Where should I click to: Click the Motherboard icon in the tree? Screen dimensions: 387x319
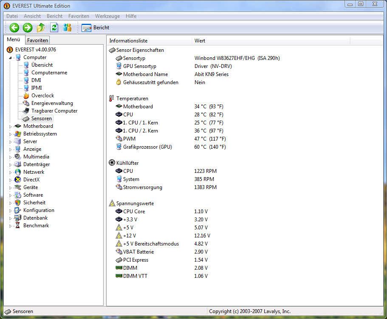[18, 126]
